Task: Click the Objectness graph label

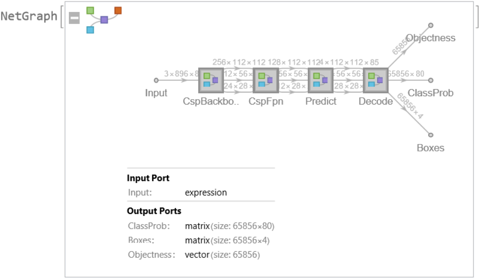Action: (x=431, y=38)
